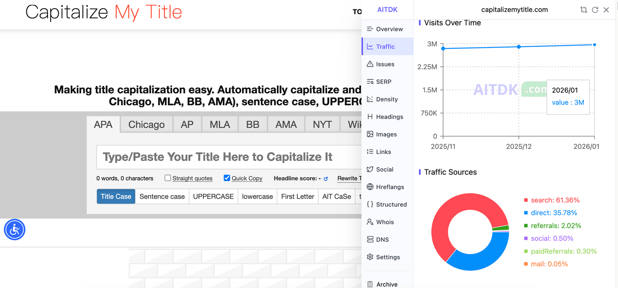Click the refresh icon in AITDK panel
The image size is (618, 288).
pyautogui.click(x=595, y=10)
